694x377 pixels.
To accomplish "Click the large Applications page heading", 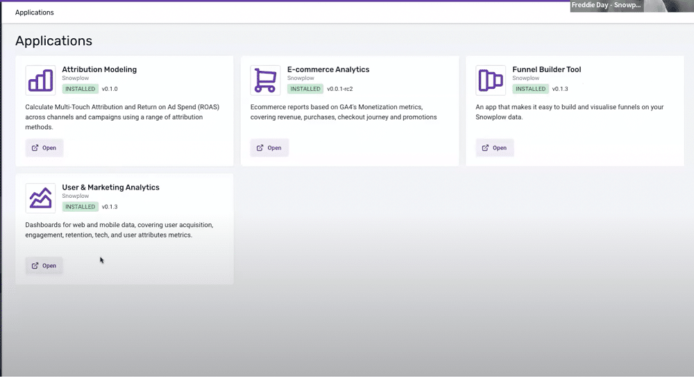I will click(53, 41).
